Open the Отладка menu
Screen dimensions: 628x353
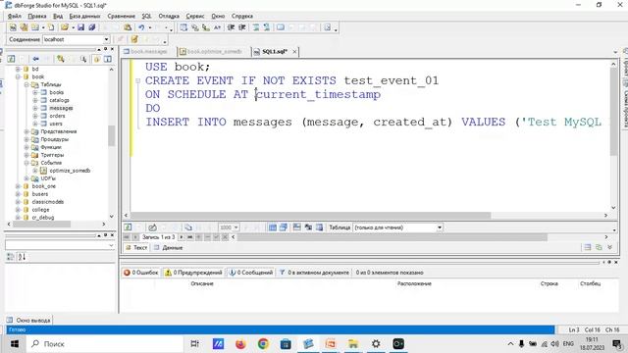(x=169, y=16)
